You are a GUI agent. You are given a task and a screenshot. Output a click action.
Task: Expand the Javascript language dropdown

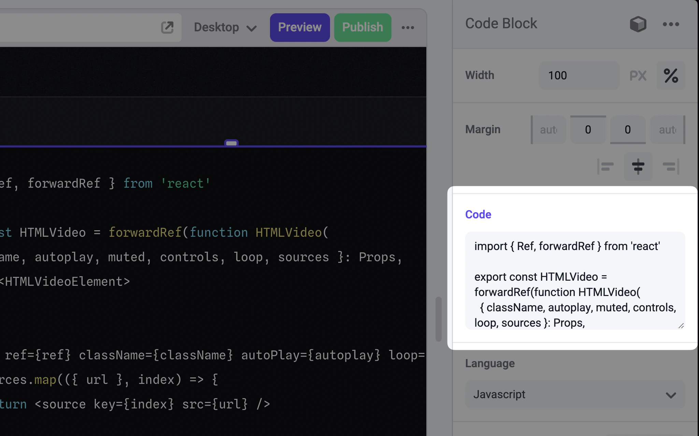(x=575, y=394)
